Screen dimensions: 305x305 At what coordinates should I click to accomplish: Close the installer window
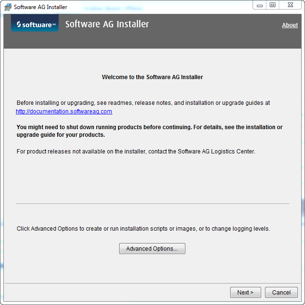pos(290,5)
